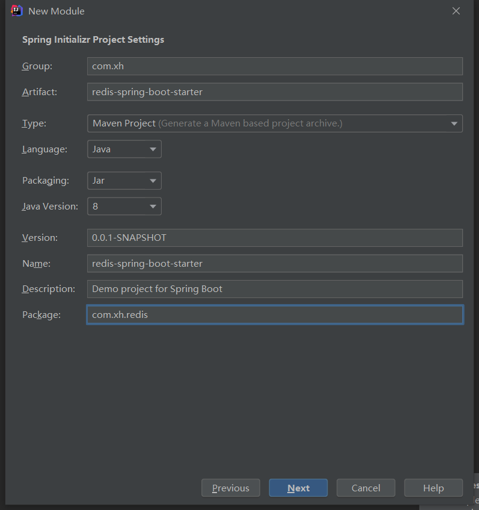This screenshot has width=479, height=510.
Task: Close the New Module dialog
Action: (x=456, y=11)
